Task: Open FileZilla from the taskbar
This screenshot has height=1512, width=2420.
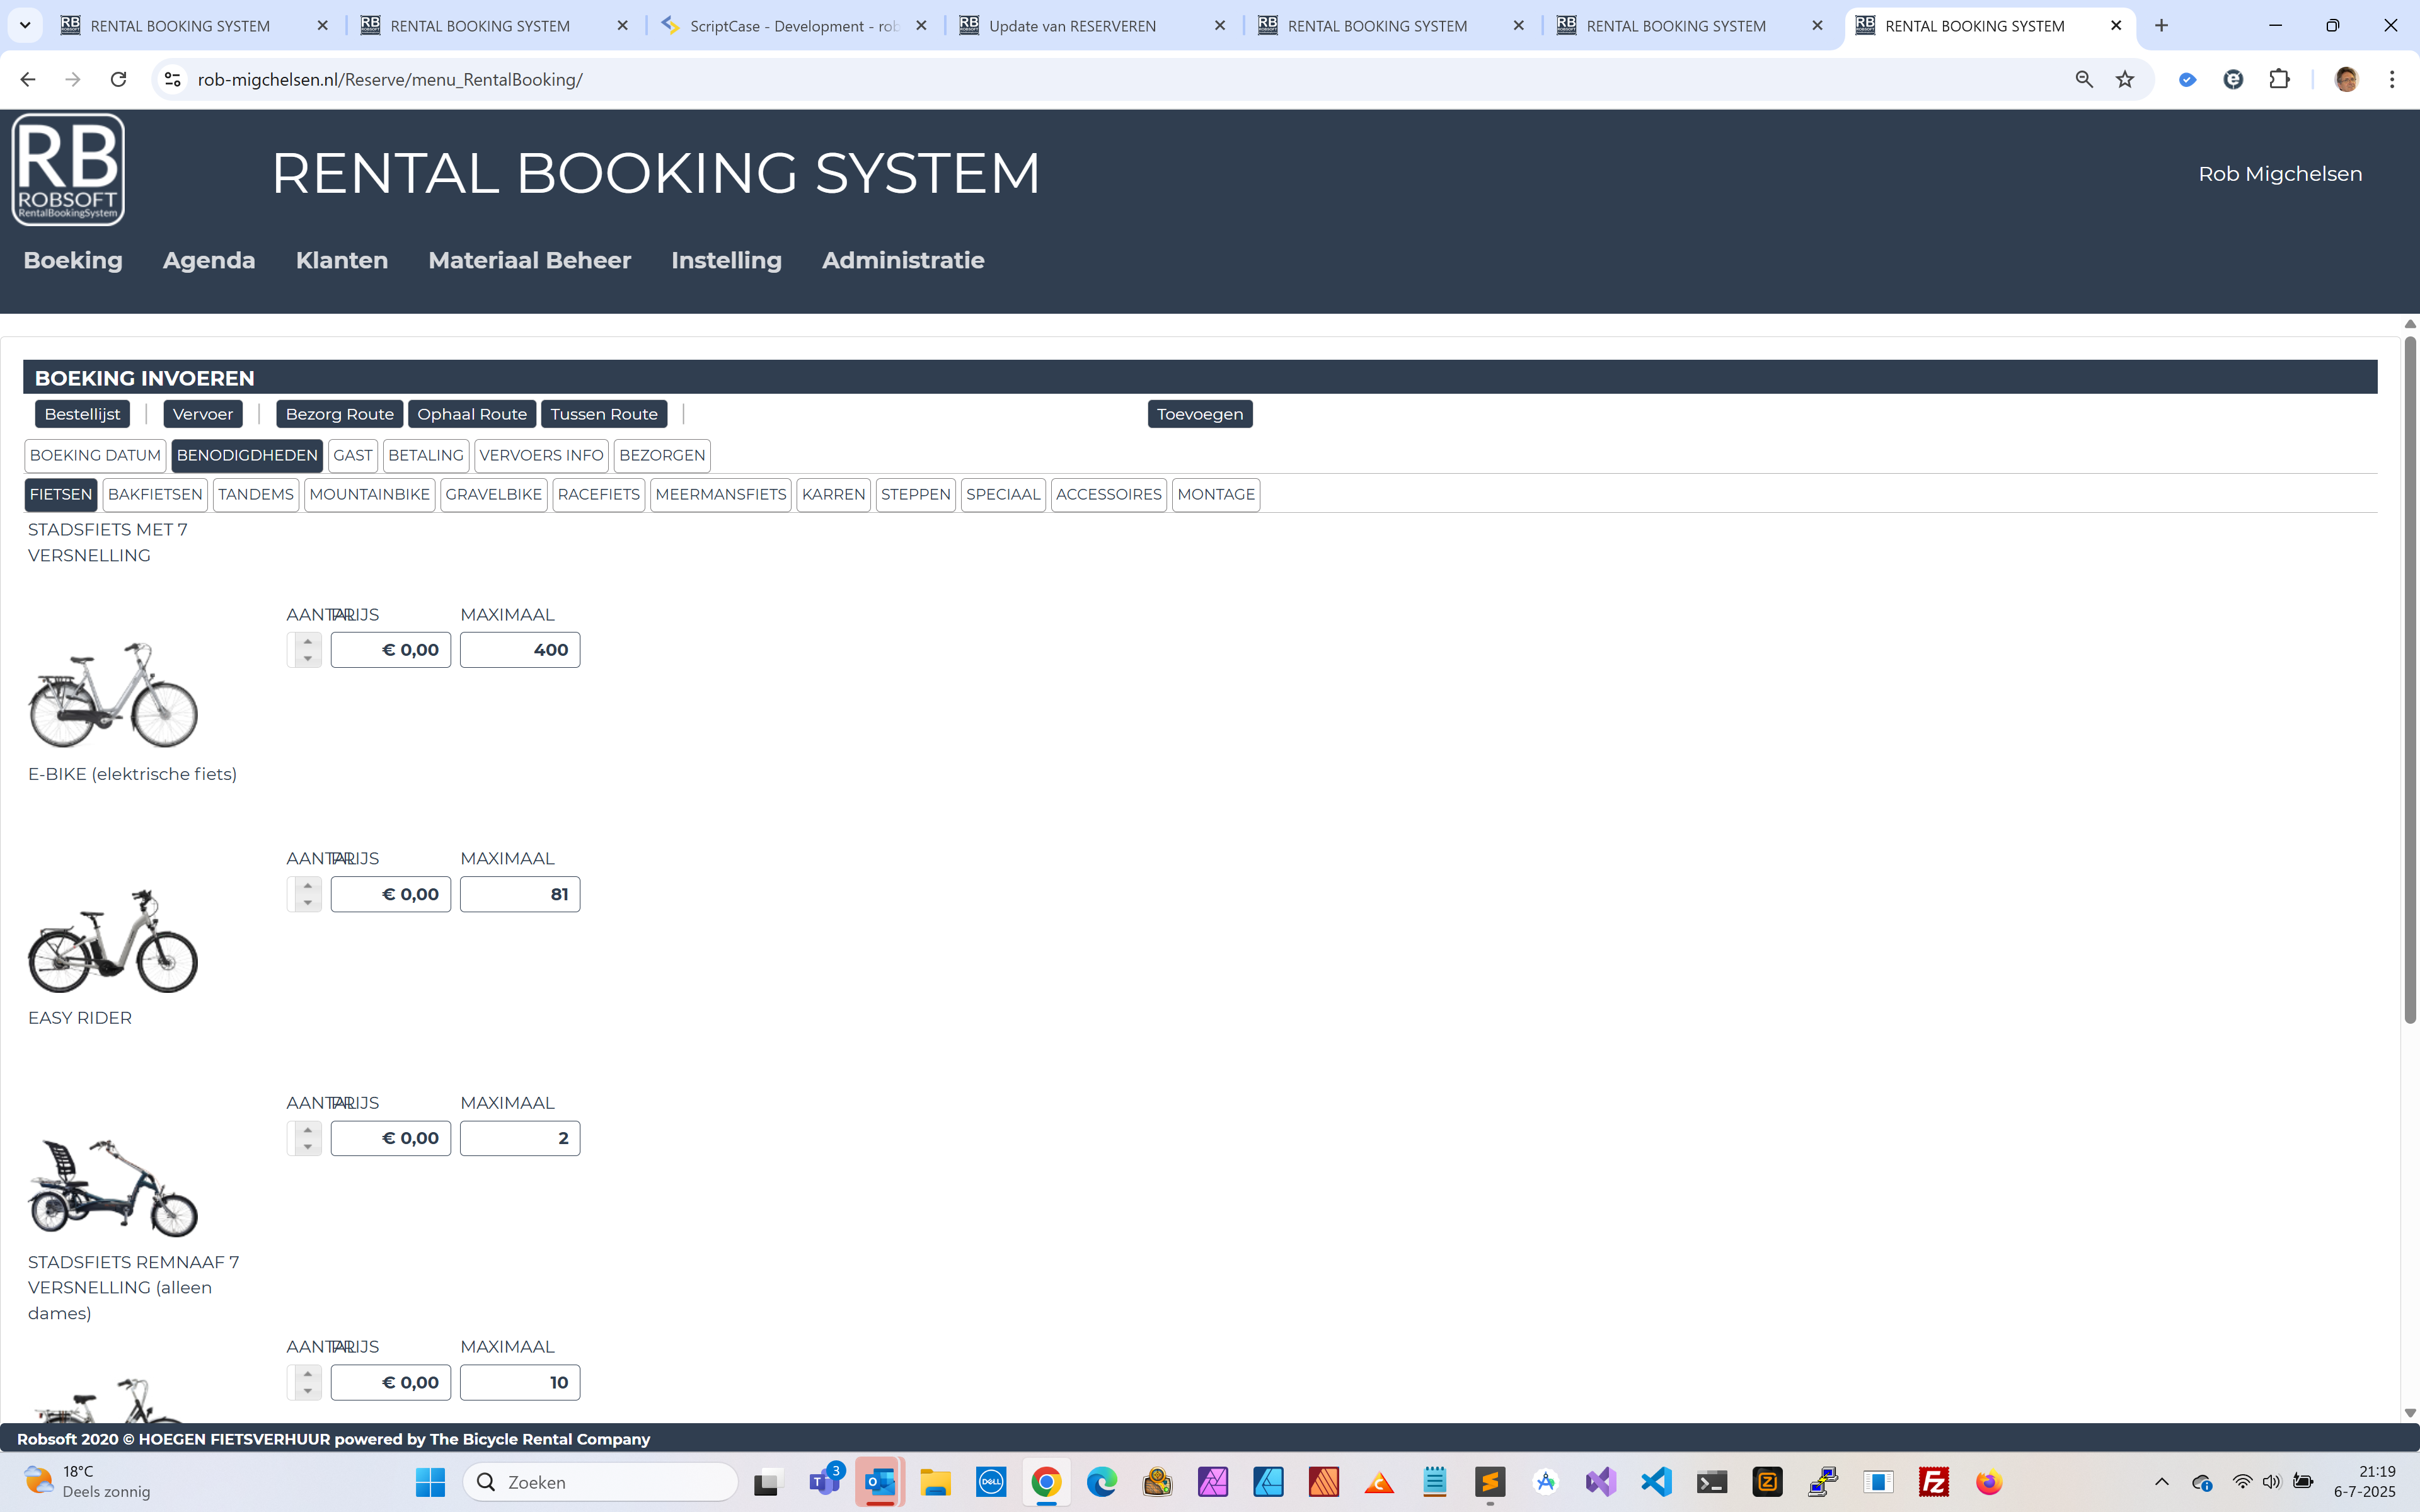Action: 1933,1482
